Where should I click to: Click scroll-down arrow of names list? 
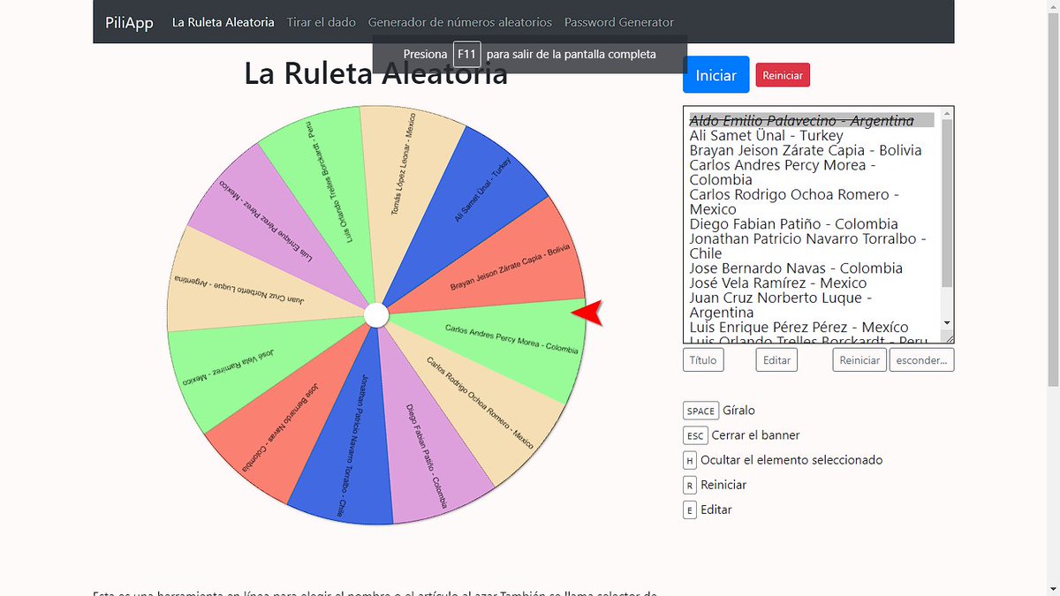[948, 323]
